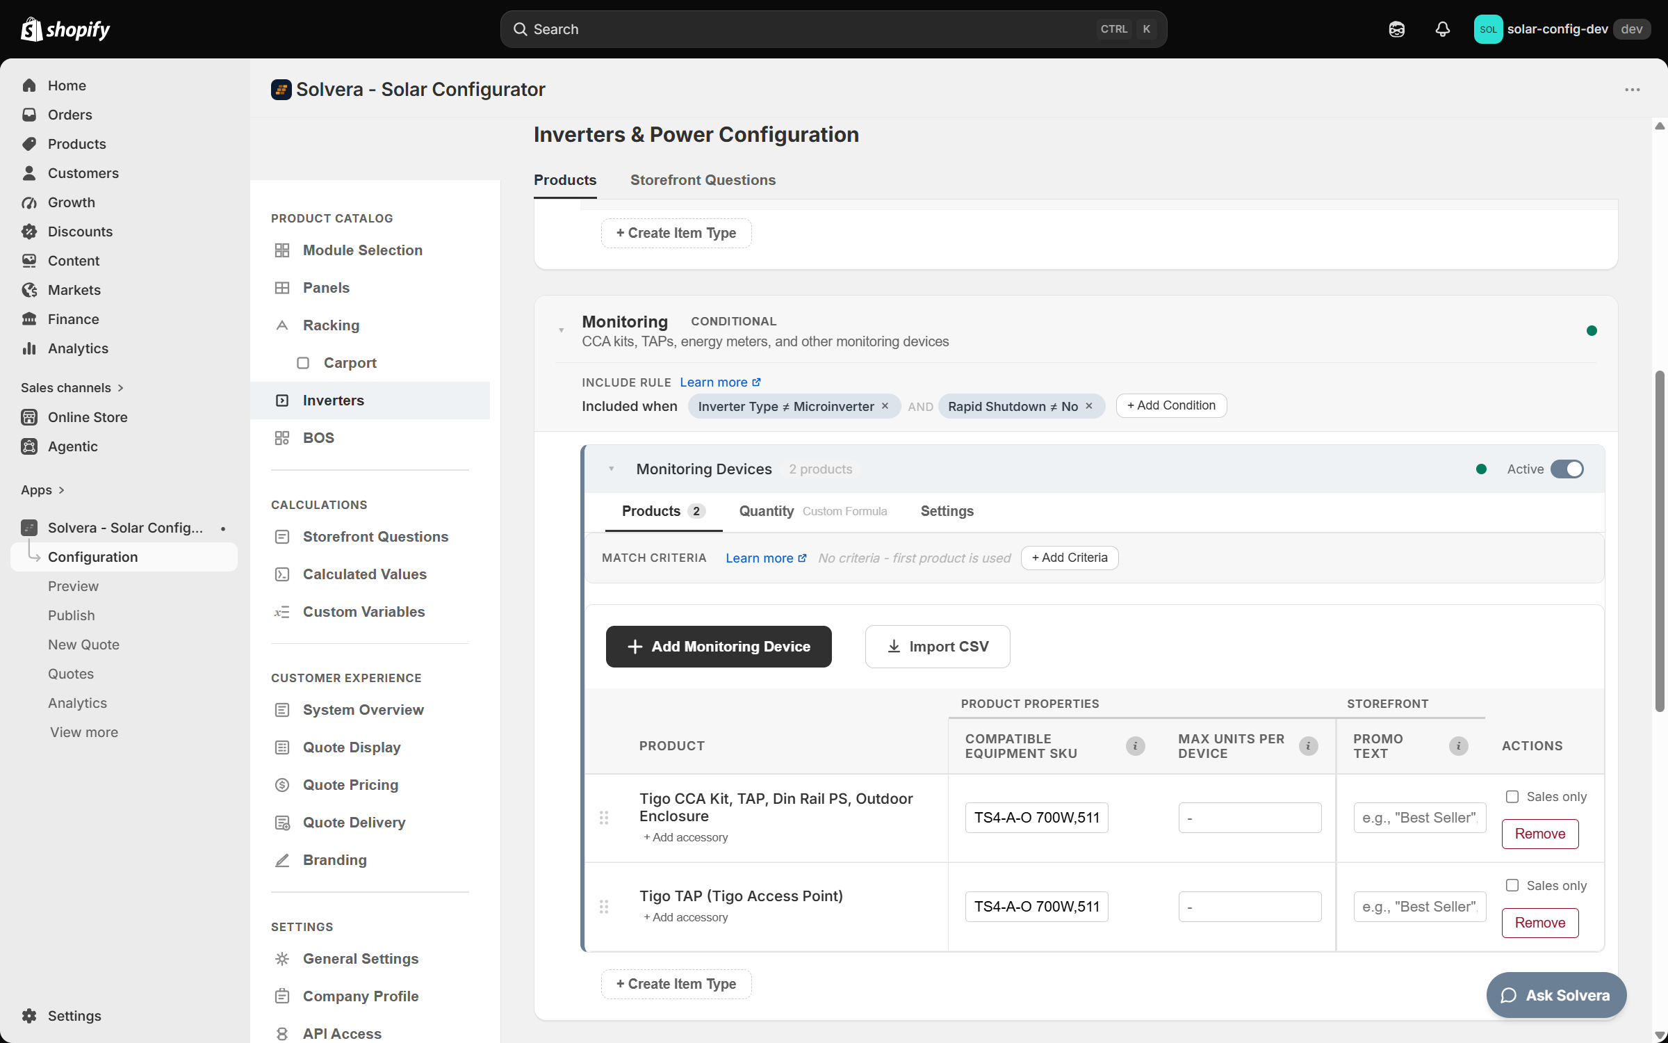Grab drag handle for Tigo TAP row
This screenshot has height=1043, width=1668.
tap(604, 907)
